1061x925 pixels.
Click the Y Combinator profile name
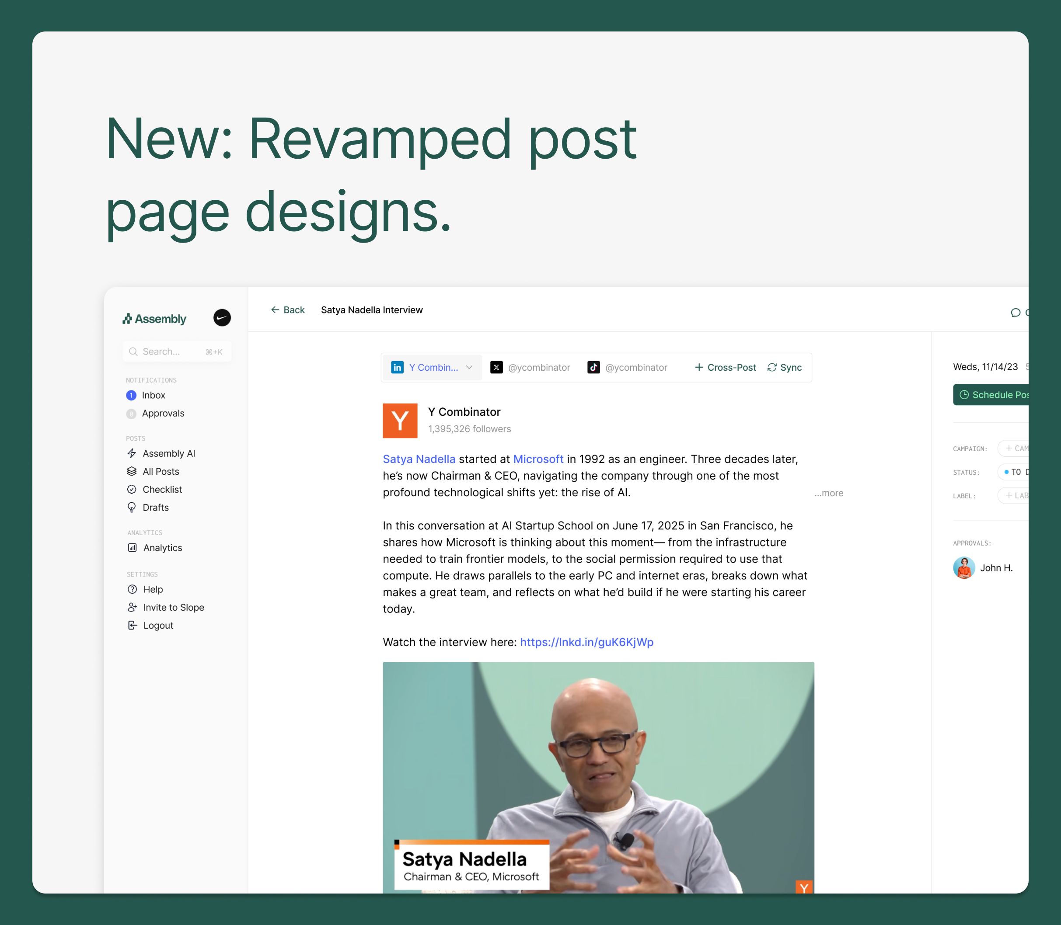tap(464, 412)
